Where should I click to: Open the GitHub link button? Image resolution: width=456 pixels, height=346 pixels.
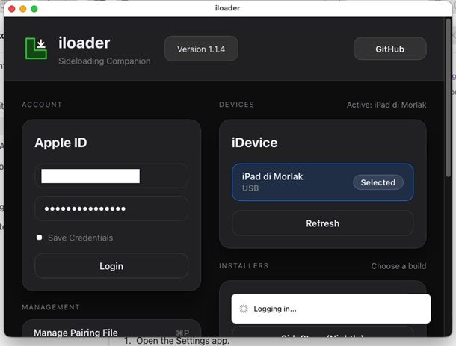click(389, 49)
